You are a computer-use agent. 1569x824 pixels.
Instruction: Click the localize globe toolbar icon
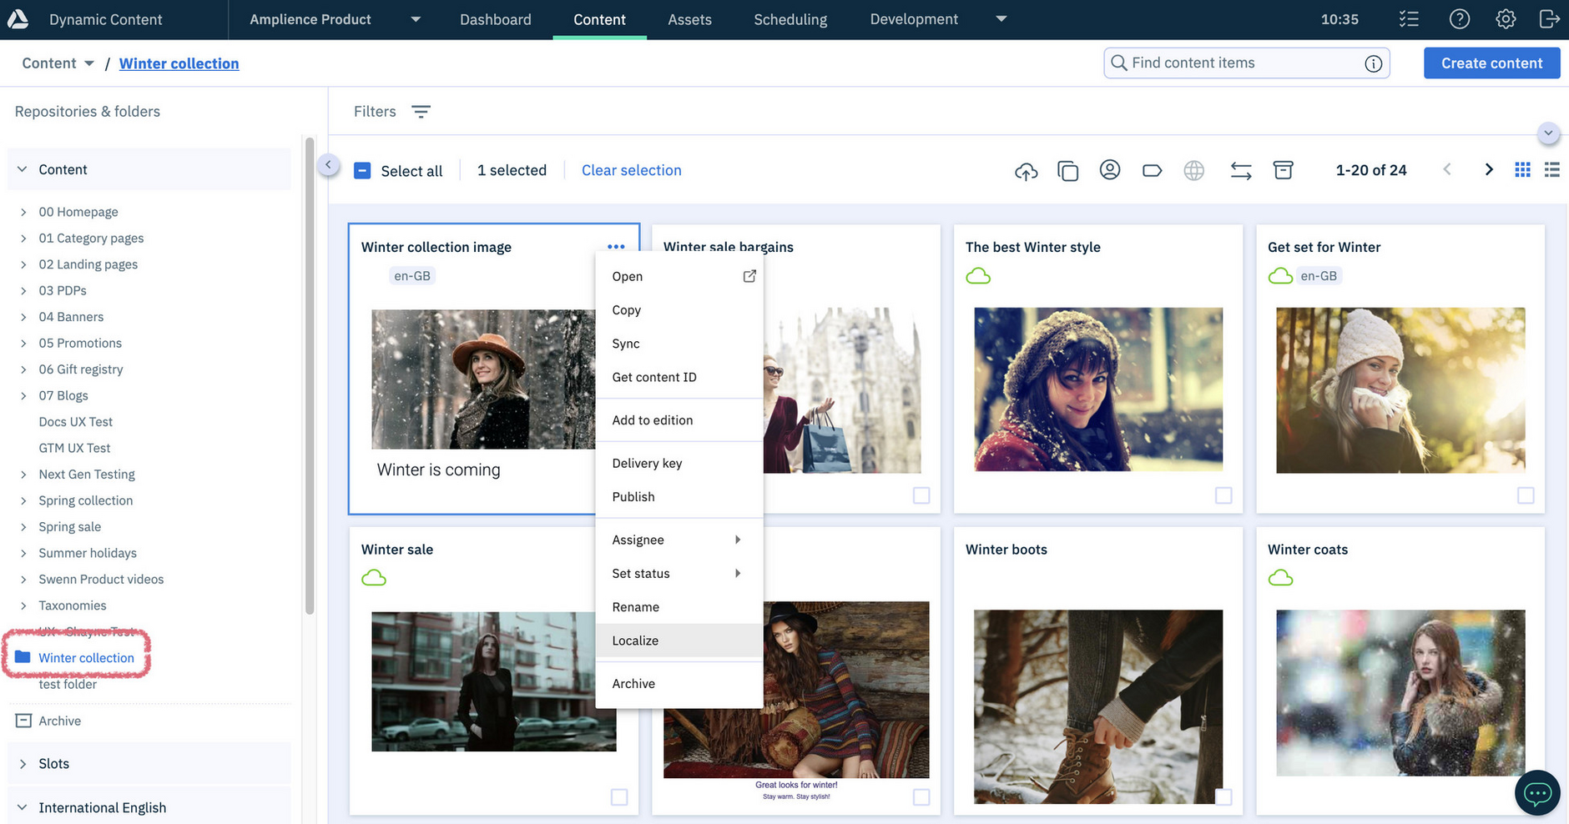[x=1193, y=171]
